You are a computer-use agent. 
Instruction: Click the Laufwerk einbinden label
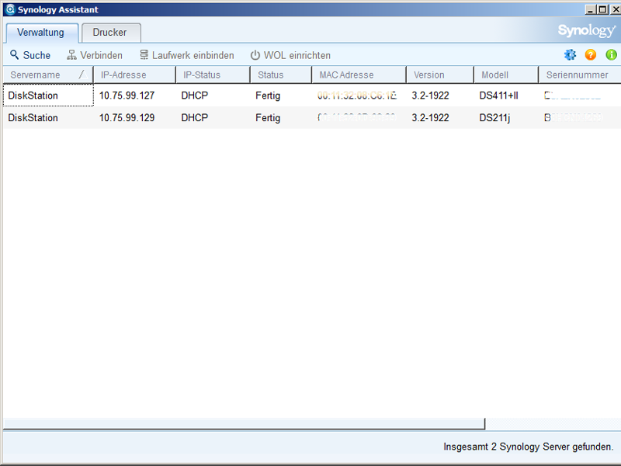point(193,55)
